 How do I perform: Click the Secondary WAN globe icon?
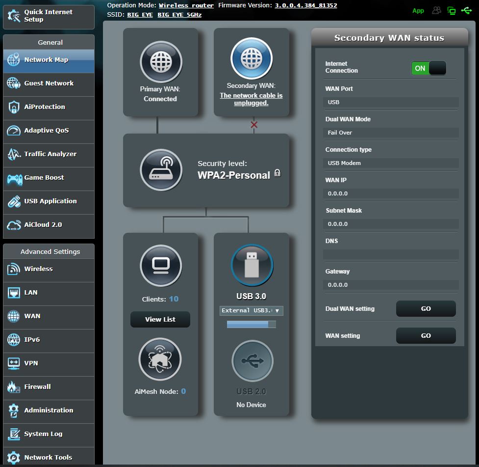point(252,58)
